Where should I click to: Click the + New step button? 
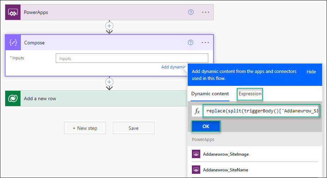[85, 128]
